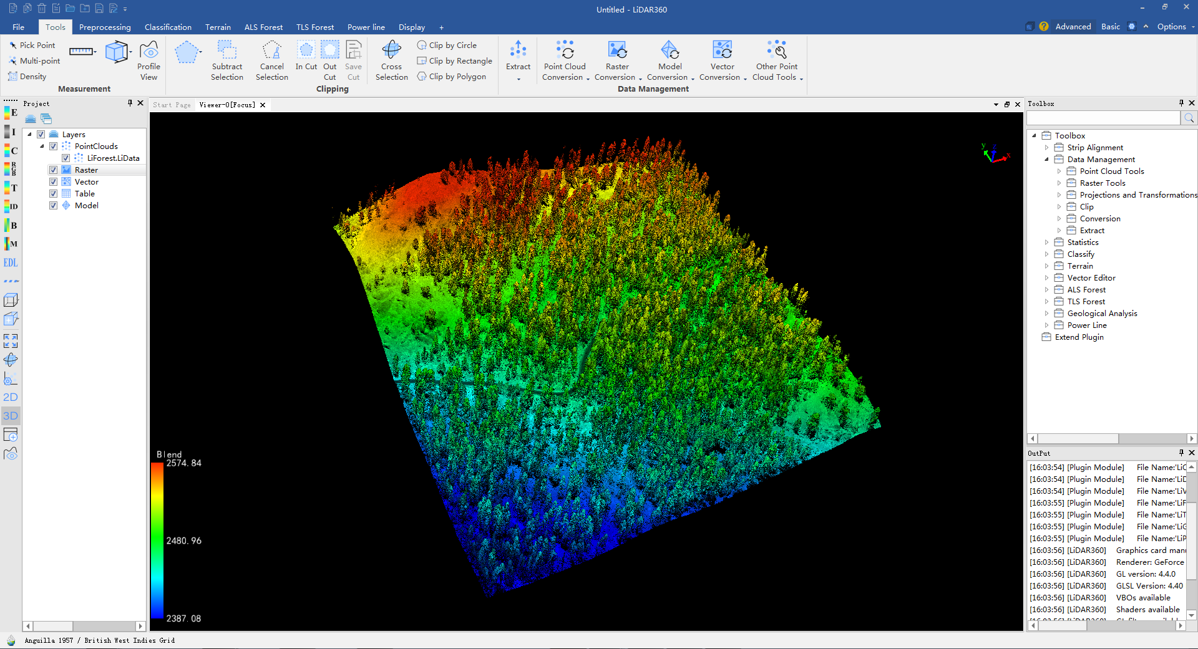
Task: Toggle the Table layer checkbox
Action: pos(54,194)
